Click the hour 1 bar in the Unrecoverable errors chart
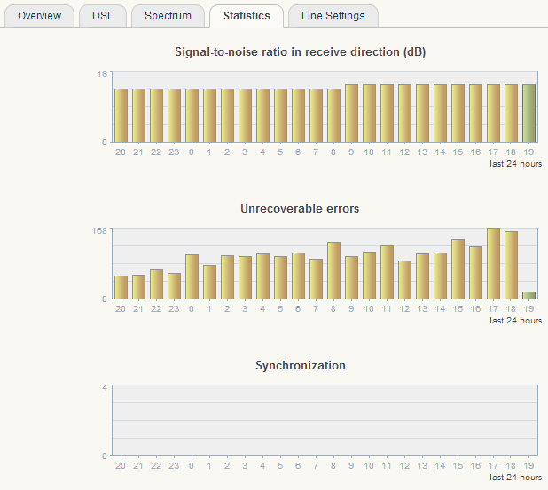This screenshot has width=548, height=490. [209, 282]
